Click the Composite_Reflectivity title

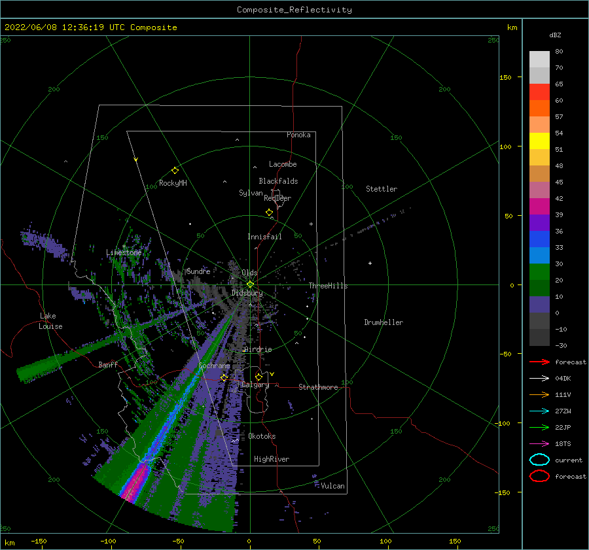294,10
